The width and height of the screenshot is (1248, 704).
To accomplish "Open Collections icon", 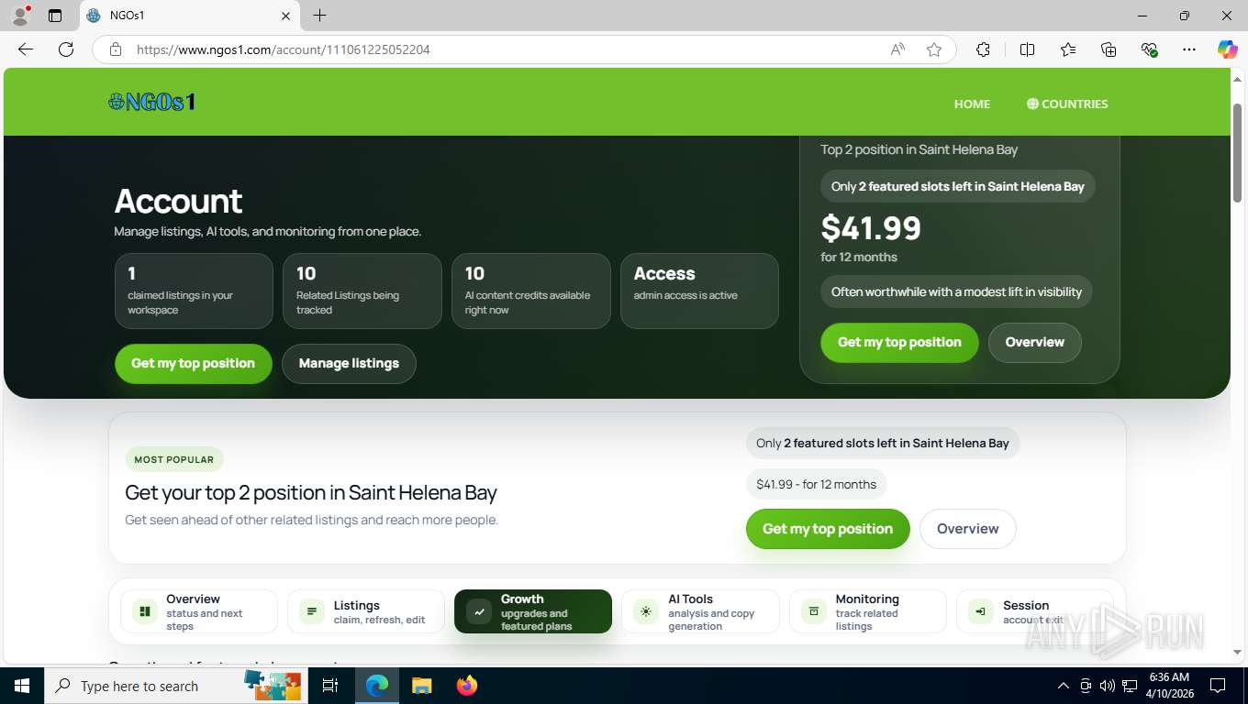I will coord(1109,49).
